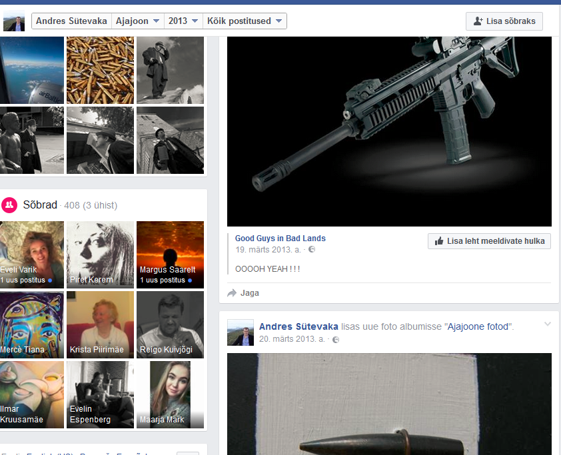
Task: Open Maarja Mark friend tile
Action: coord(171,394)
